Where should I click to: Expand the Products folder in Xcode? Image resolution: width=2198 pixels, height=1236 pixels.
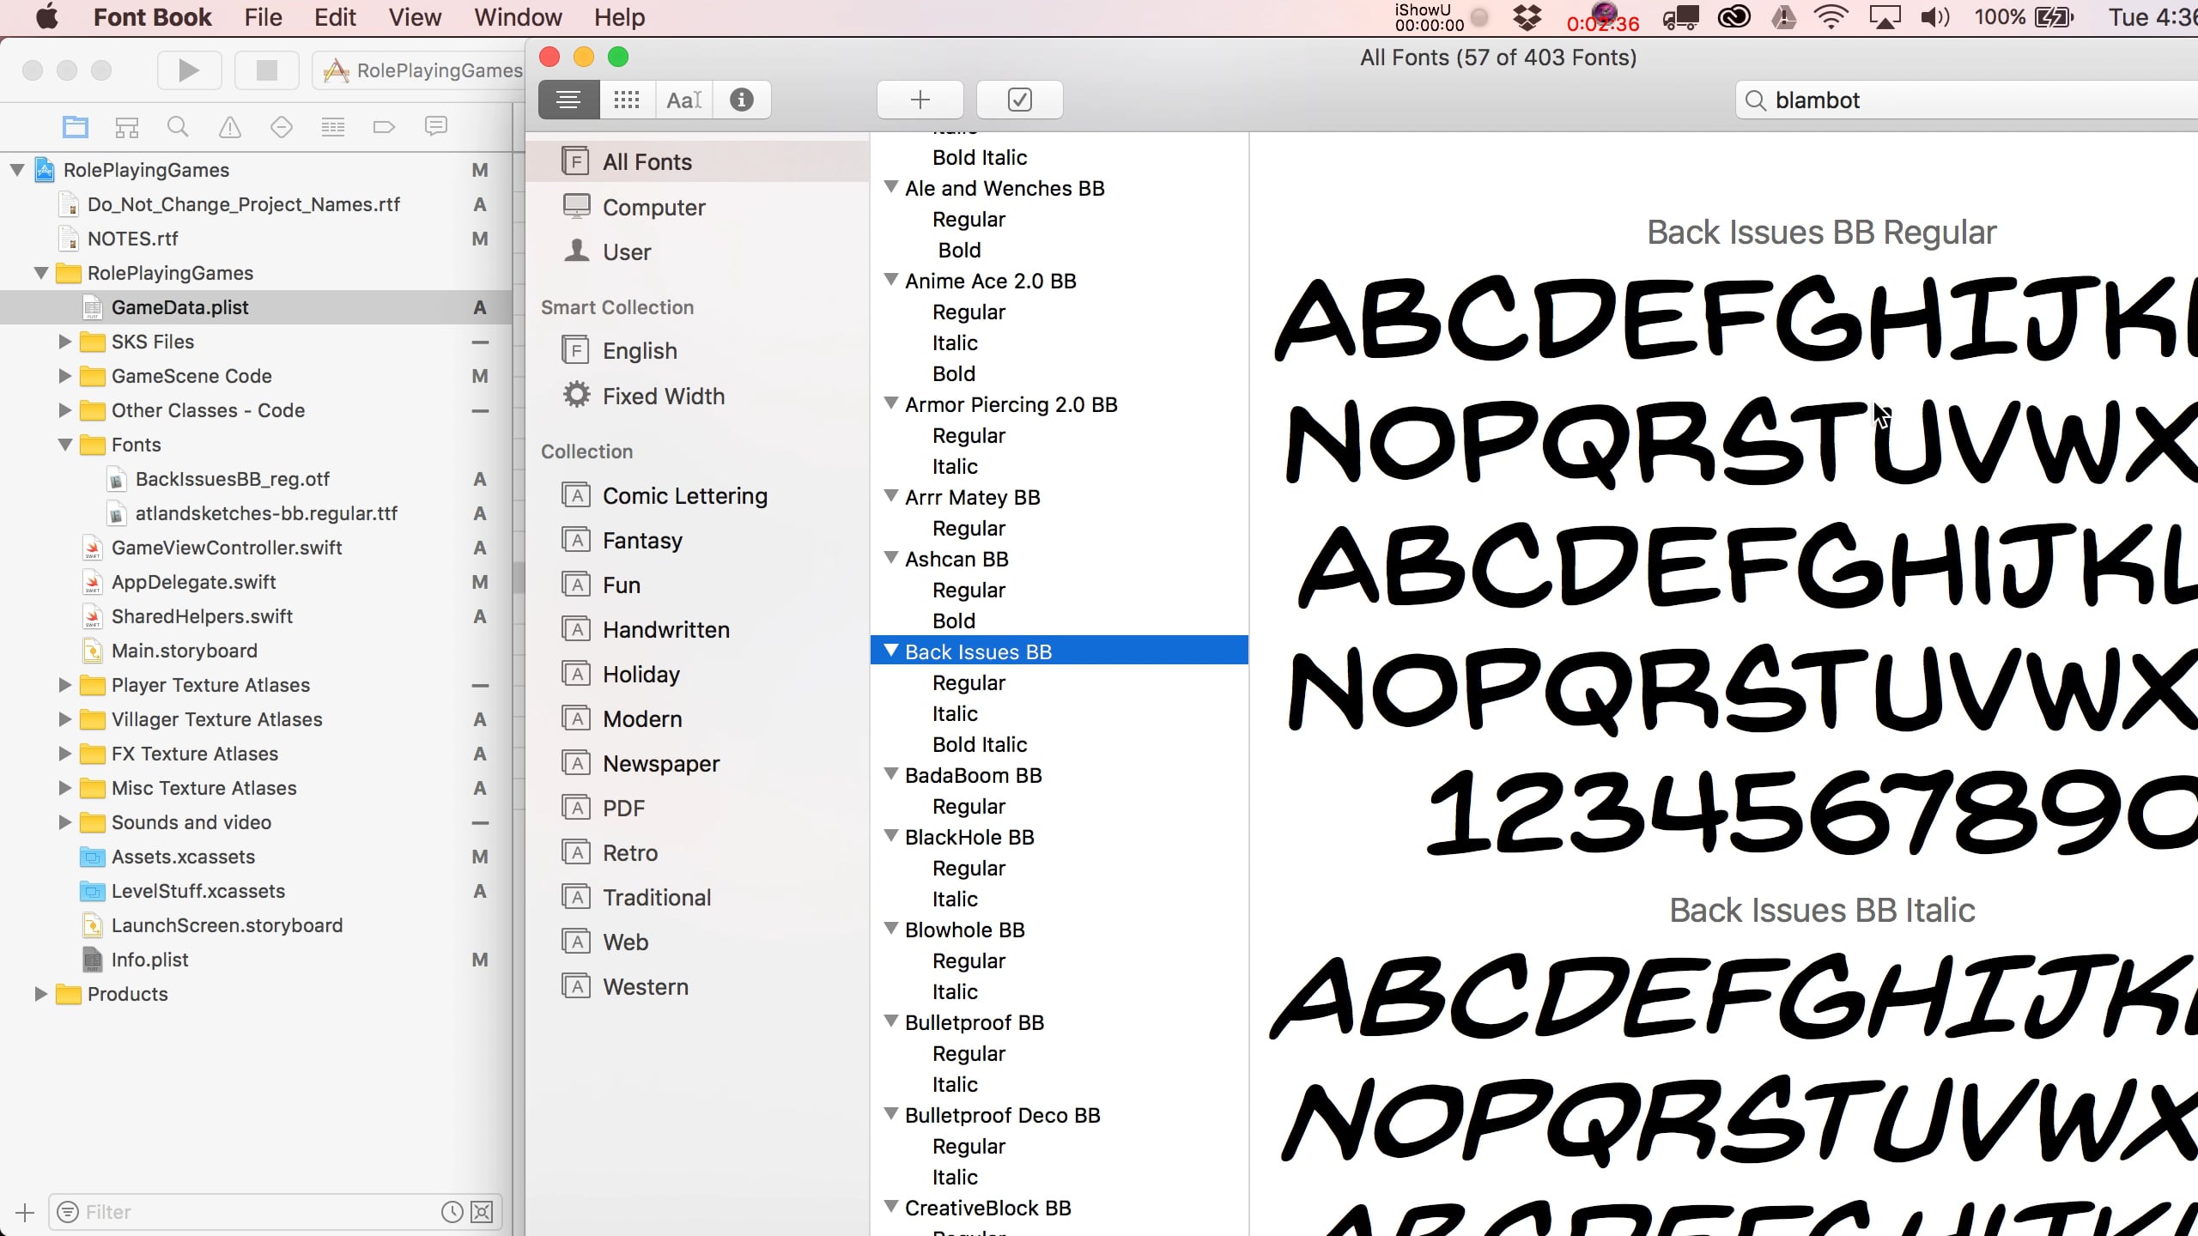pos(40,994)
